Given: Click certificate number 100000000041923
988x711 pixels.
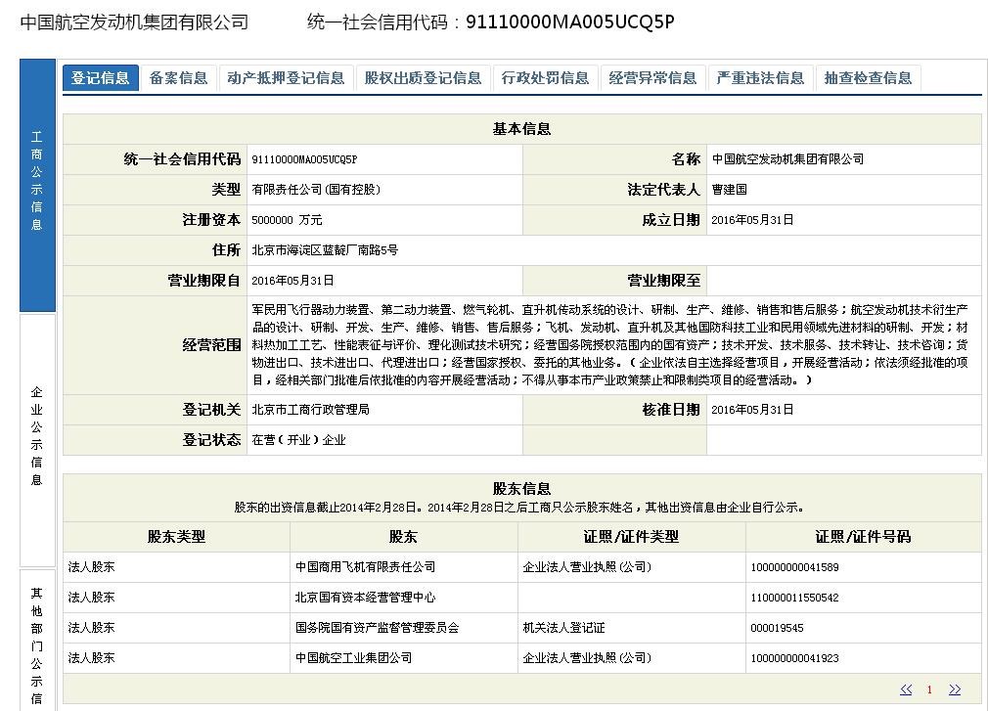Looking at the screenshot, I should pyautogui.click(x=794, y=658).
